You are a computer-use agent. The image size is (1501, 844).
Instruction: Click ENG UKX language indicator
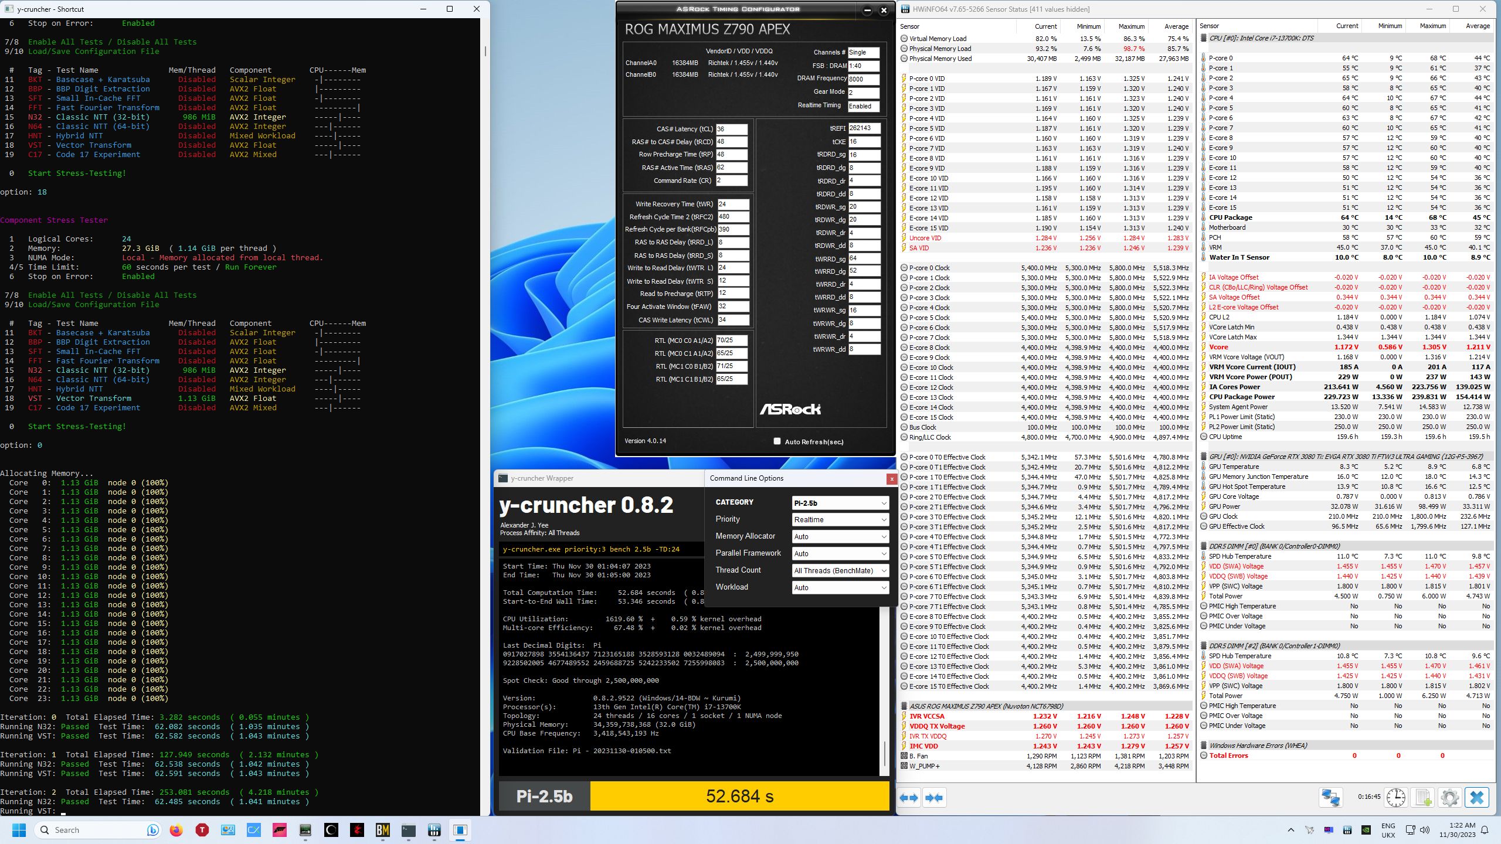coord(1388,830)
